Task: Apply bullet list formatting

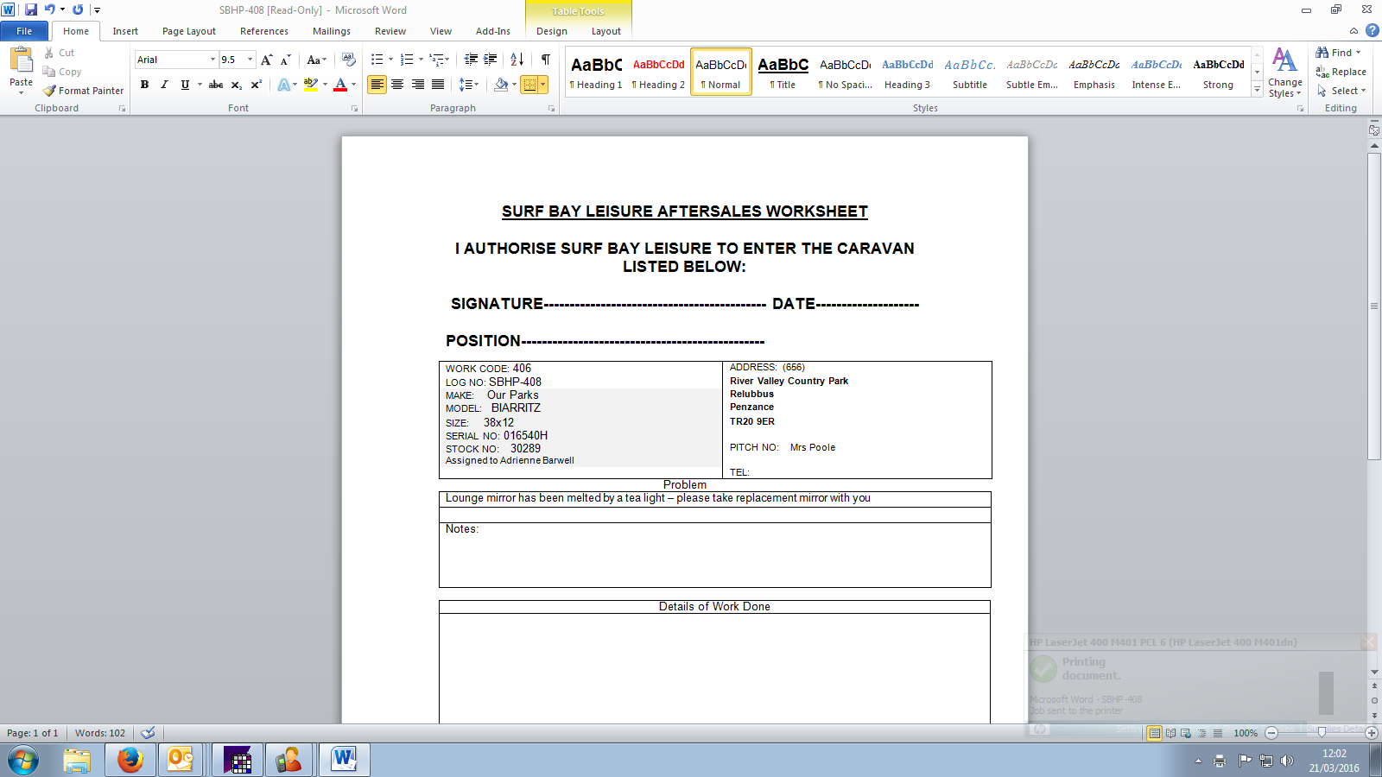Action: click(377, 60)
